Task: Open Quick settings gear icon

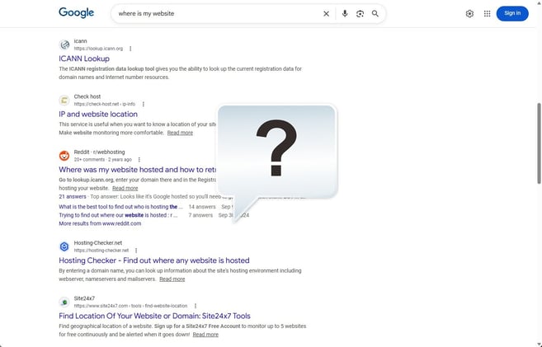Action: point(469,14)
